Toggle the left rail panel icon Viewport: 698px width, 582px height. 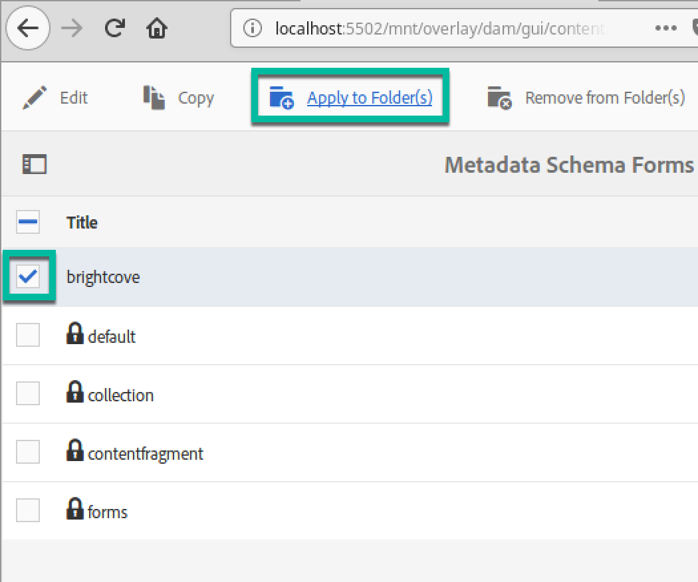(x=34, y=164)
